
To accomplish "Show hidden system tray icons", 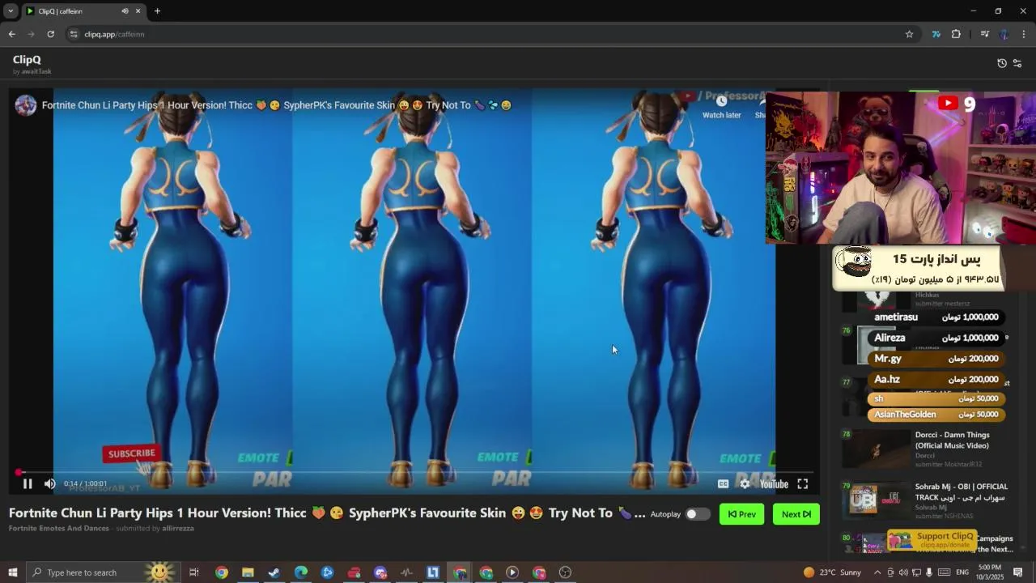I will (877, 572).
